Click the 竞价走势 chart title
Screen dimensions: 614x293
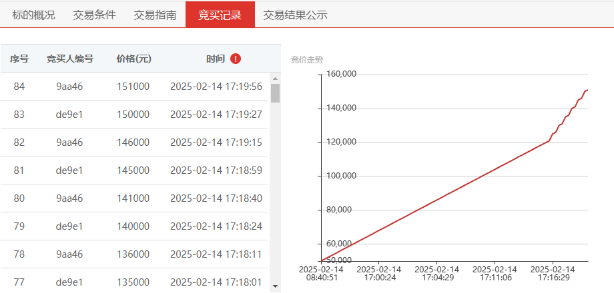[307, 60]
